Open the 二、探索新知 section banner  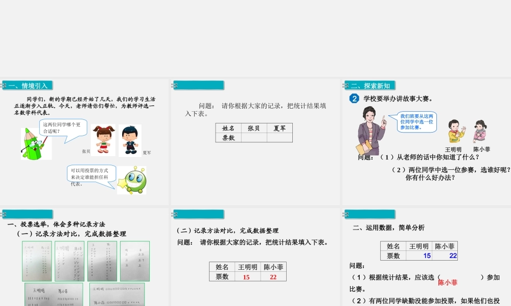coord(370,86)
